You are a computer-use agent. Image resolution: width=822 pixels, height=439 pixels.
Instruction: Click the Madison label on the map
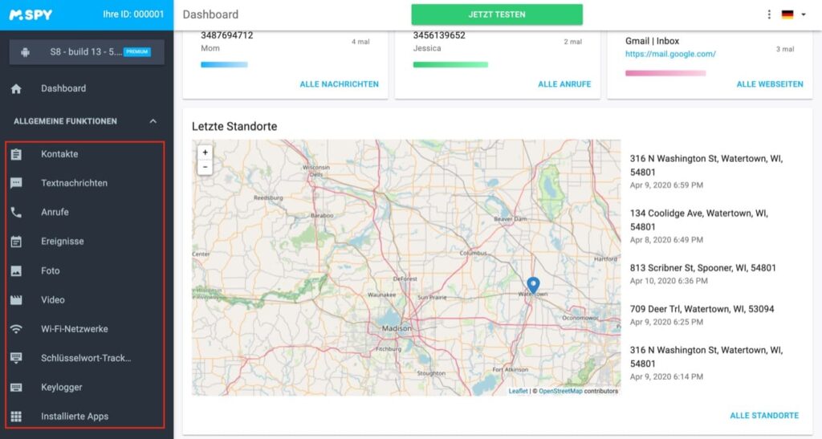pyautogui.click(x=397, y=328)
